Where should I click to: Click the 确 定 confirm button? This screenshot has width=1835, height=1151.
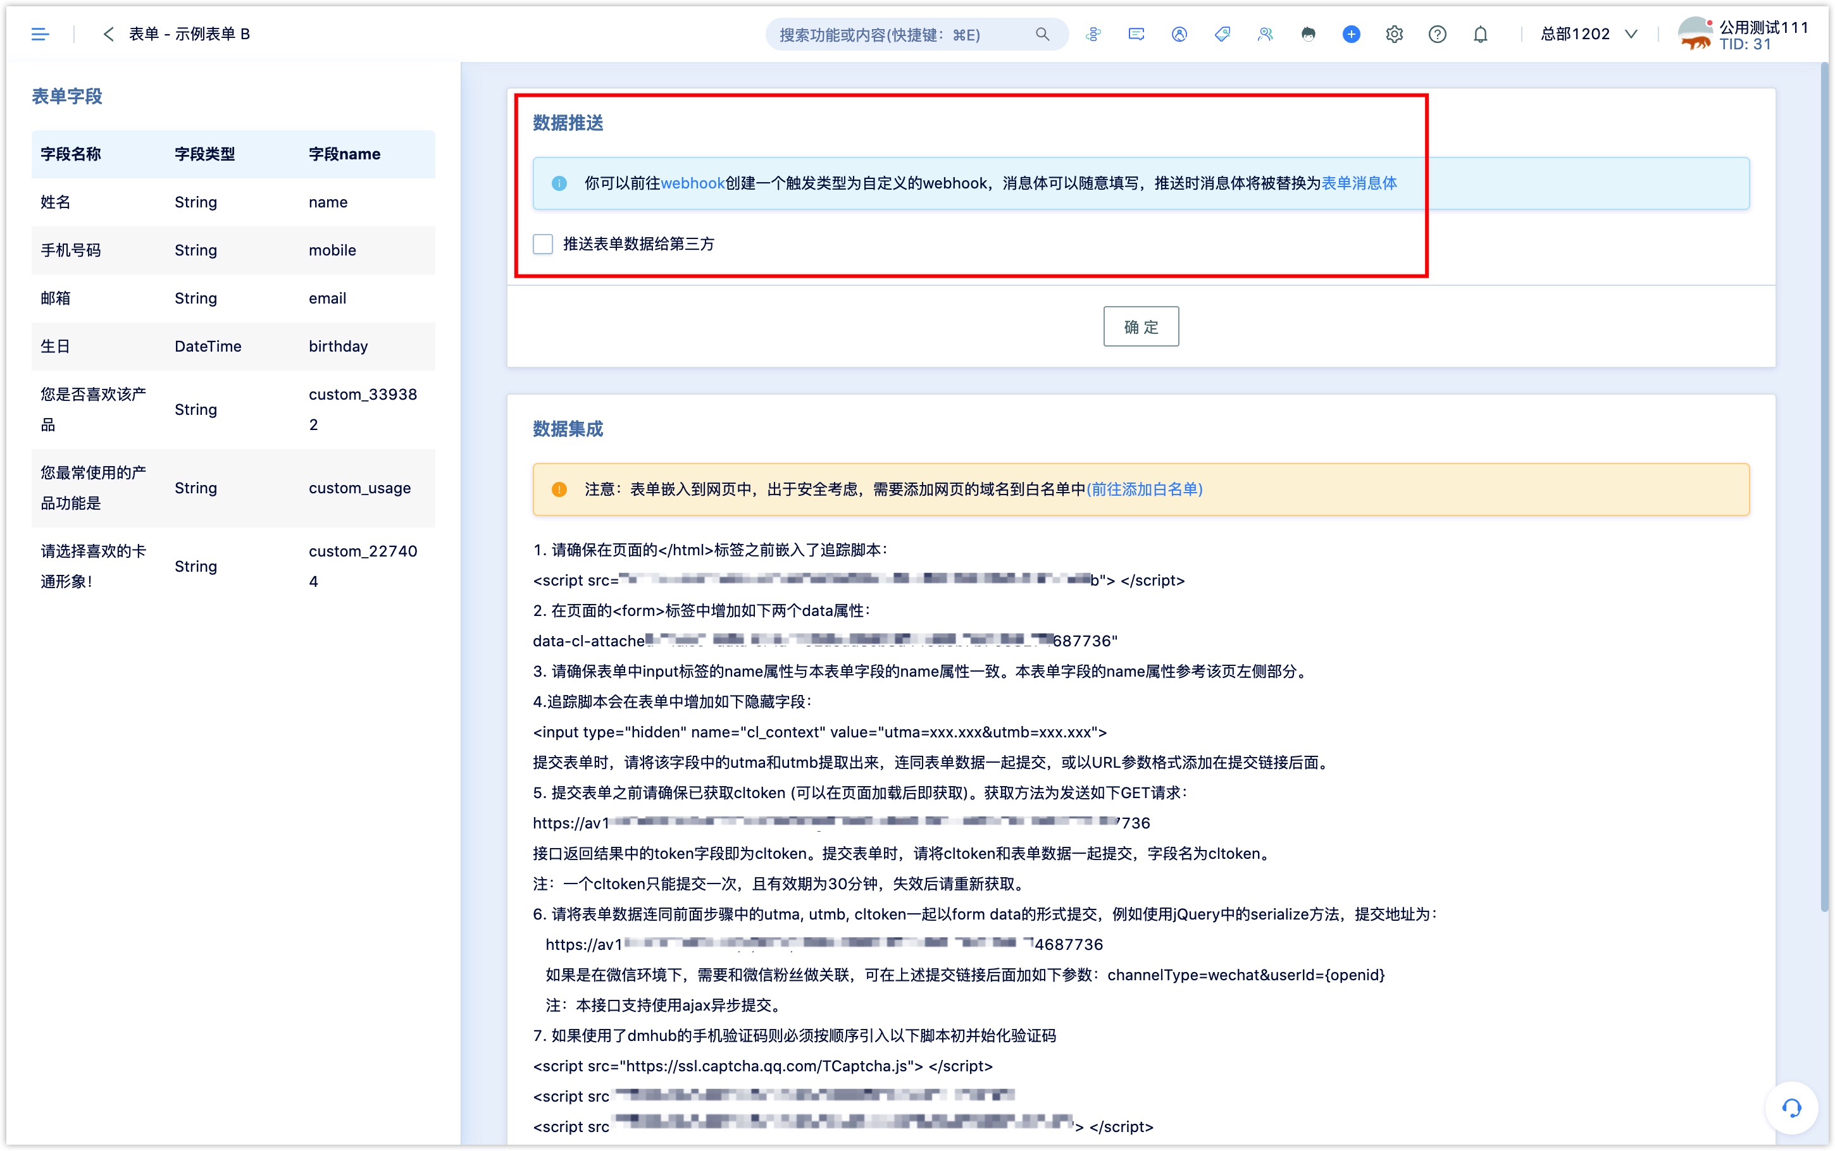pos(1141,326)
